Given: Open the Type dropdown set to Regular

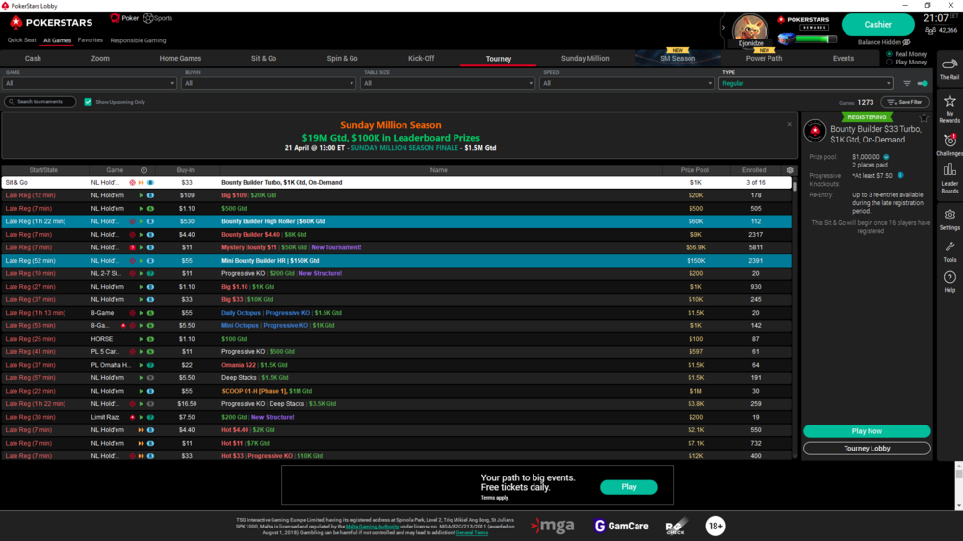Looking at the screenshot, I should [x=806, y=83].
